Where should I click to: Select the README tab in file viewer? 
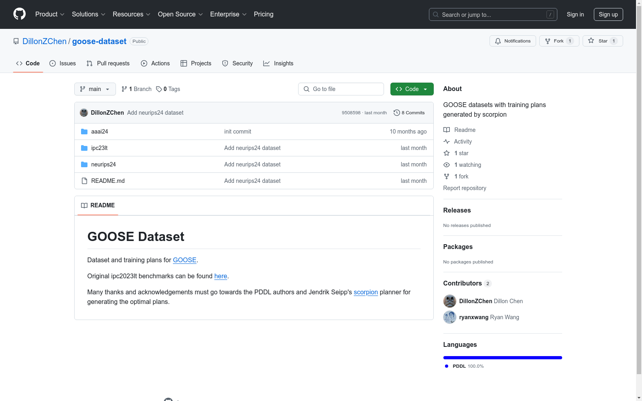[x=98, y=205]
